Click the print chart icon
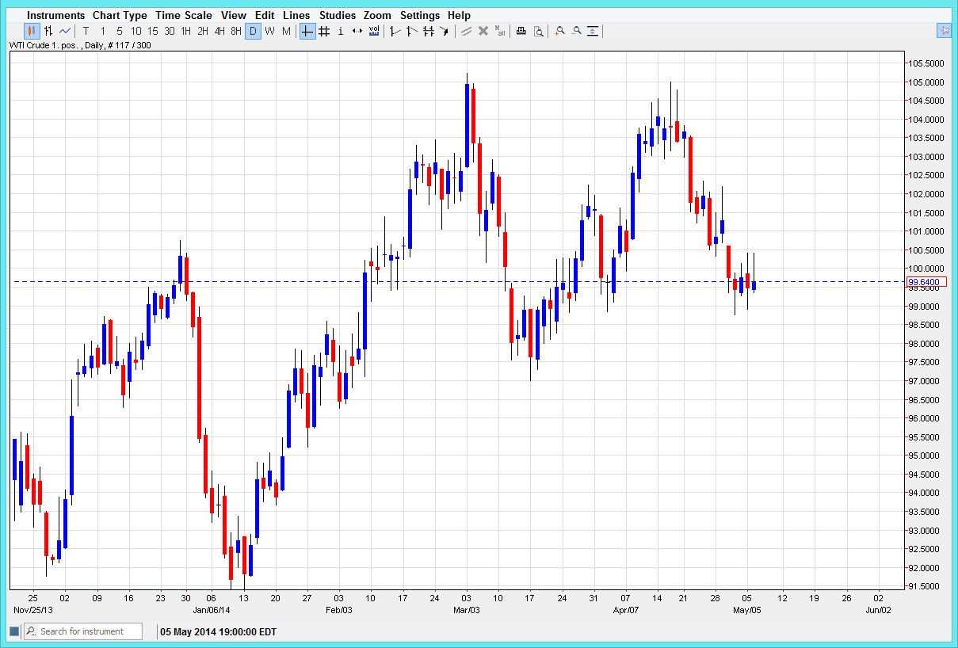The image size is (958, 648). tap(521, 31)
